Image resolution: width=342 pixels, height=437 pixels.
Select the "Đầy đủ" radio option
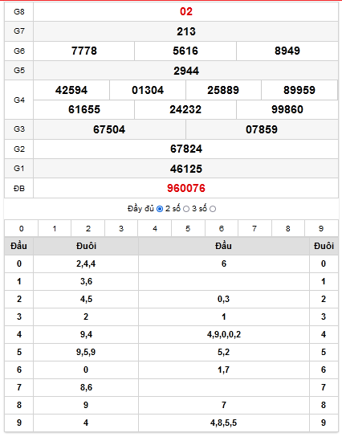click(160, 209)
